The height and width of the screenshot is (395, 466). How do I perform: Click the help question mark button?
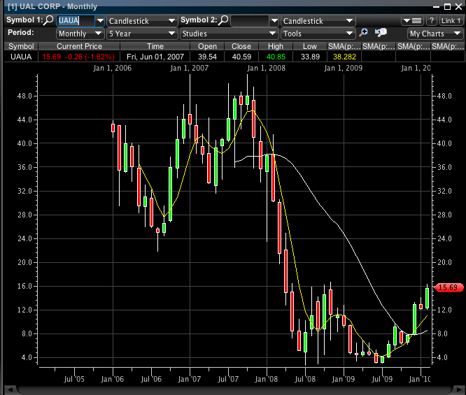(432, 21)
